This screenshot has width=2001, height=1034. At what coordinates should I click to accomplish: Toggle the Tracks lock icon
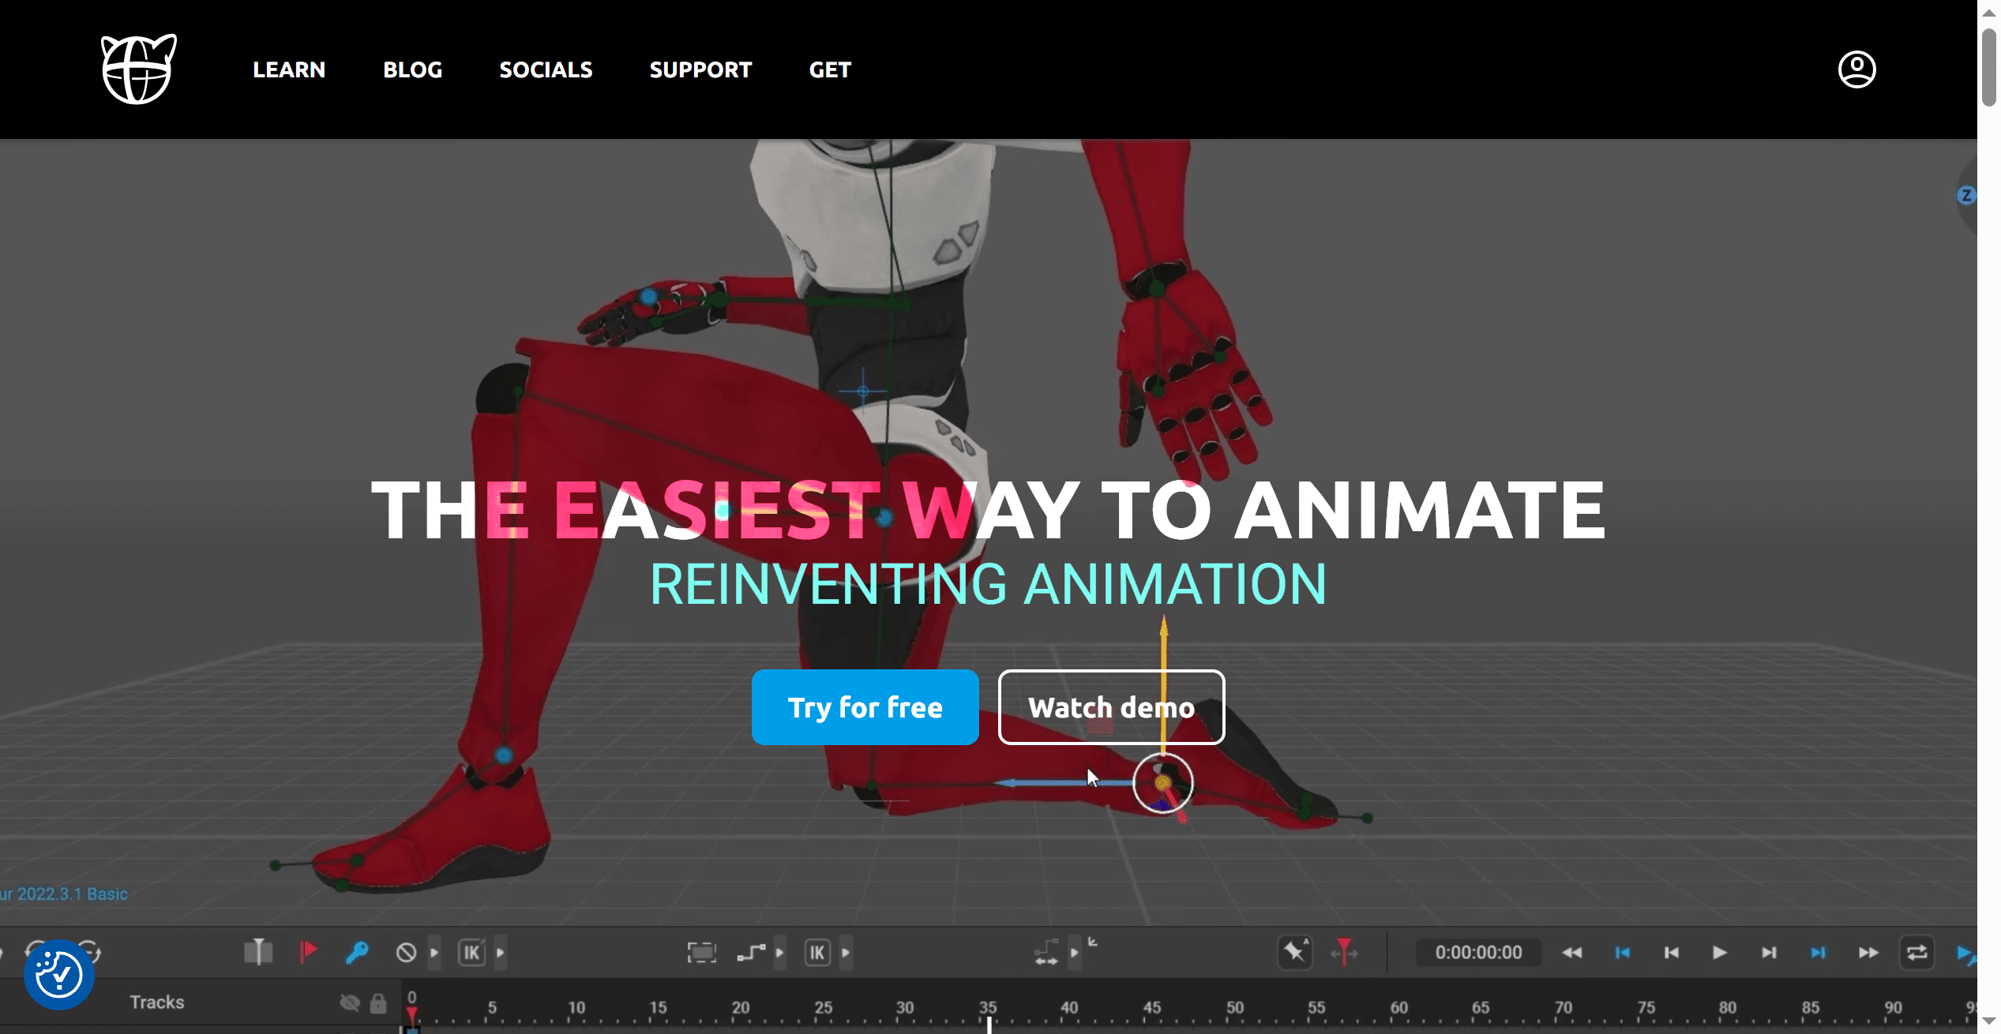[378, 1002]
